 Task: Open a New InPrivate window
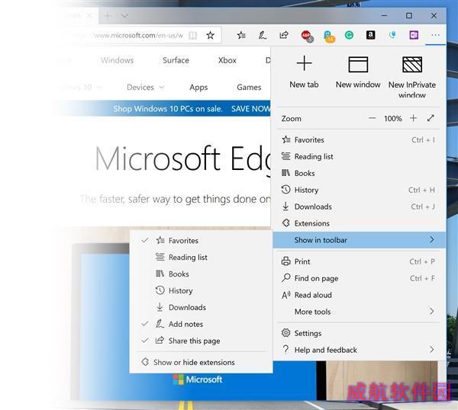[412, 76]
